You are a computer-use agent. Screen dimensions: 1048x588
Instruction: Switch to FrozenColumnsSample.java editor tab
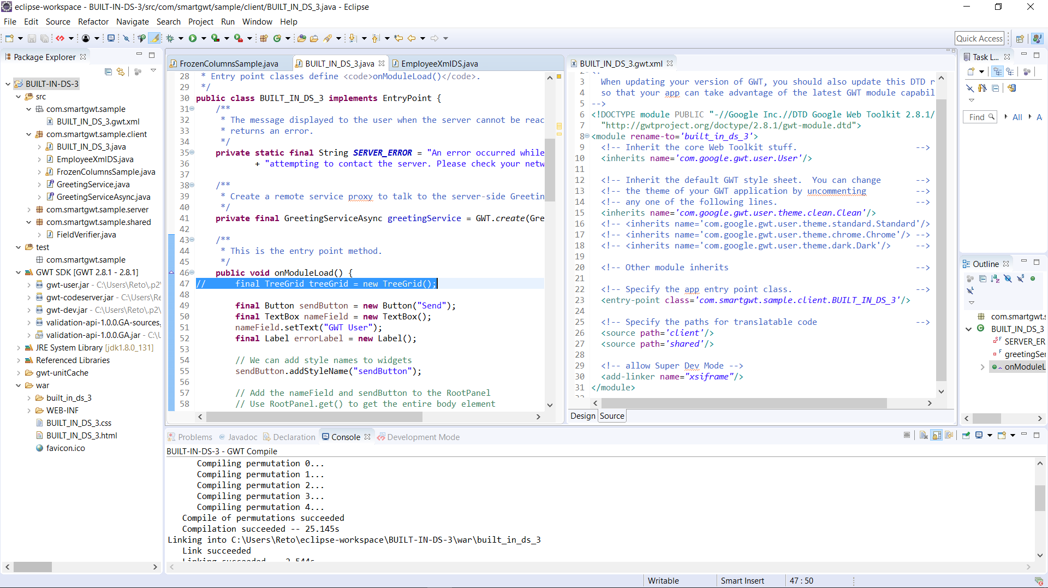229,63
